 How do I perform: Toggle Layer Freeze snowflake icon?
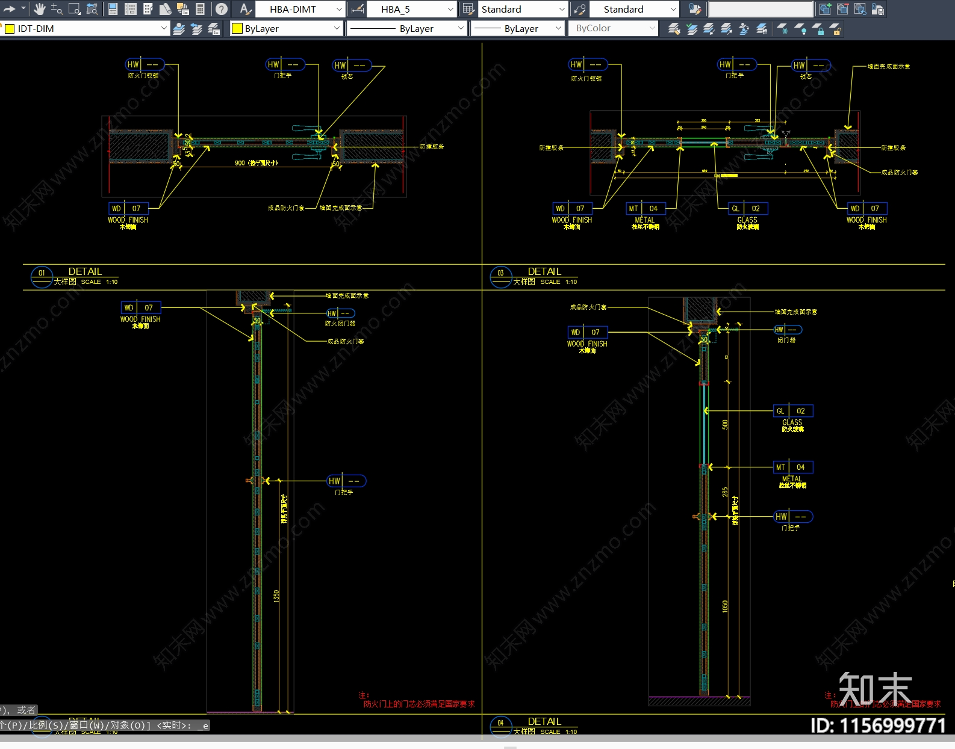point(782,28)
